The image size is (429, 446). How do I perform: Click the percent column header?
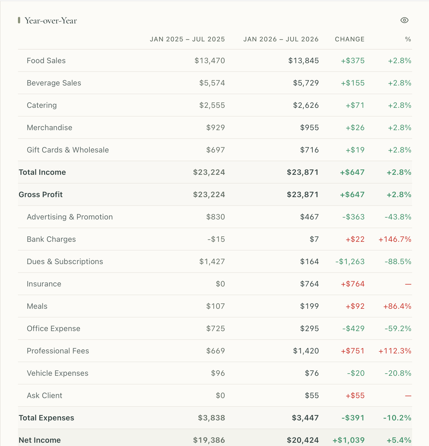(408, 39)
